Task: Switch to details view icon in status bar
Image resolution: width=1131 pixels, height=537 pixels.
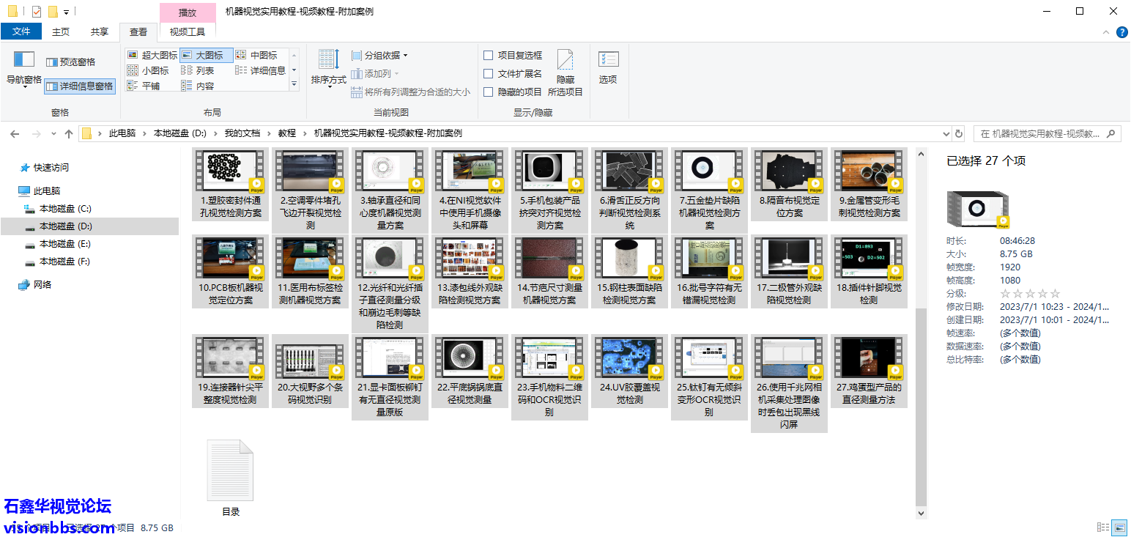Action: pos(1103,527)
